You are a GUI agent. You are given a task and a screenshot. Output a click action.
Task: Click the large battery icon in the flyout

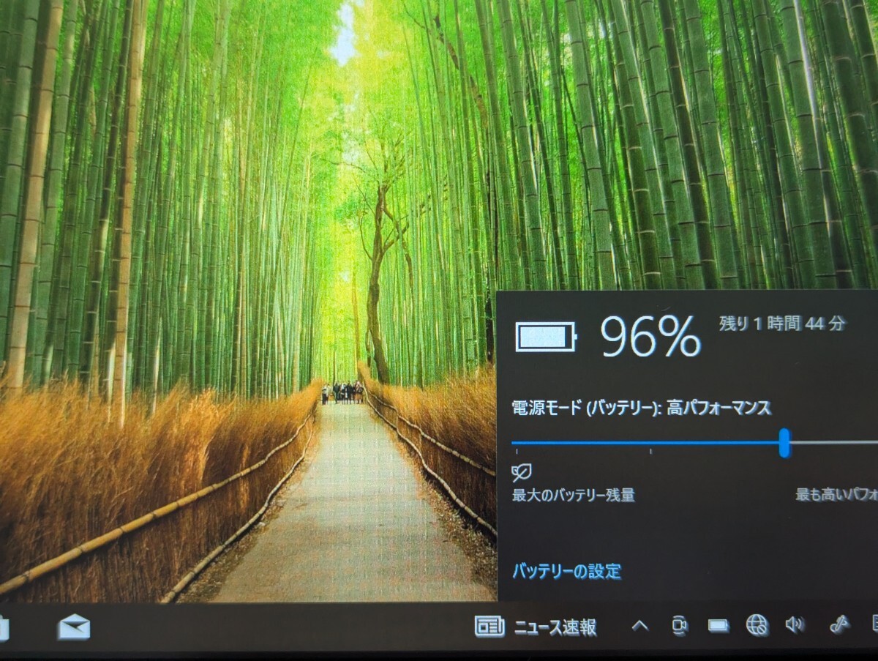click(546, 337)
